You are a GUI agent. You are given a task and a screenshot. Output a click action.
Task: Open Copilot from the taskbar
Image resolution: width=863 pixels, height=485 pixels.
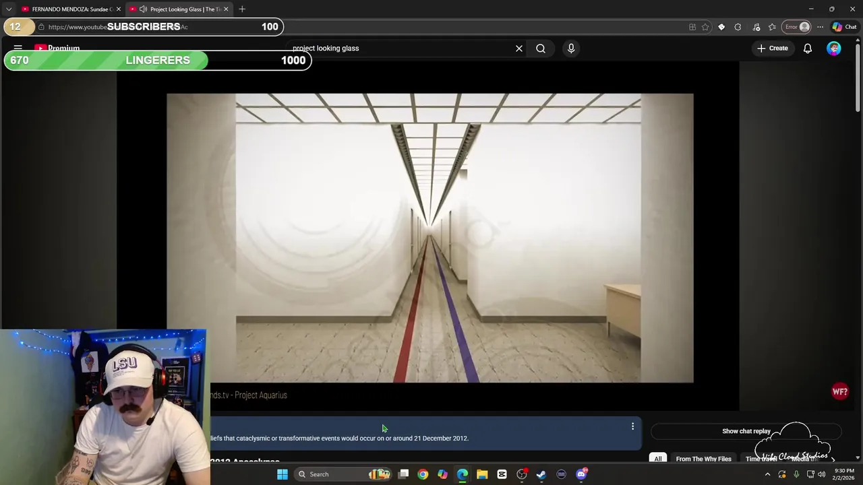click(442, 474)
